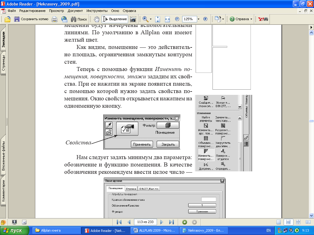This screenshot has width=314, height=235.
Task: Click the Open file folder icon
Action: (x=8, y=19)
